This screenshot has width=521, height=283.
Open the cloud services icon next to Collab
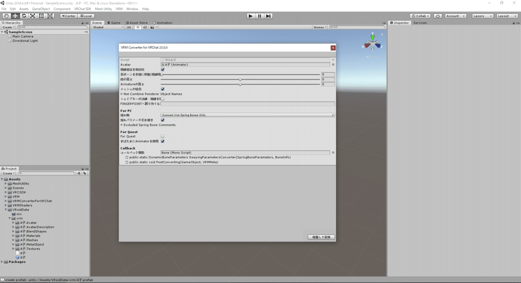[x=438, y=16]
